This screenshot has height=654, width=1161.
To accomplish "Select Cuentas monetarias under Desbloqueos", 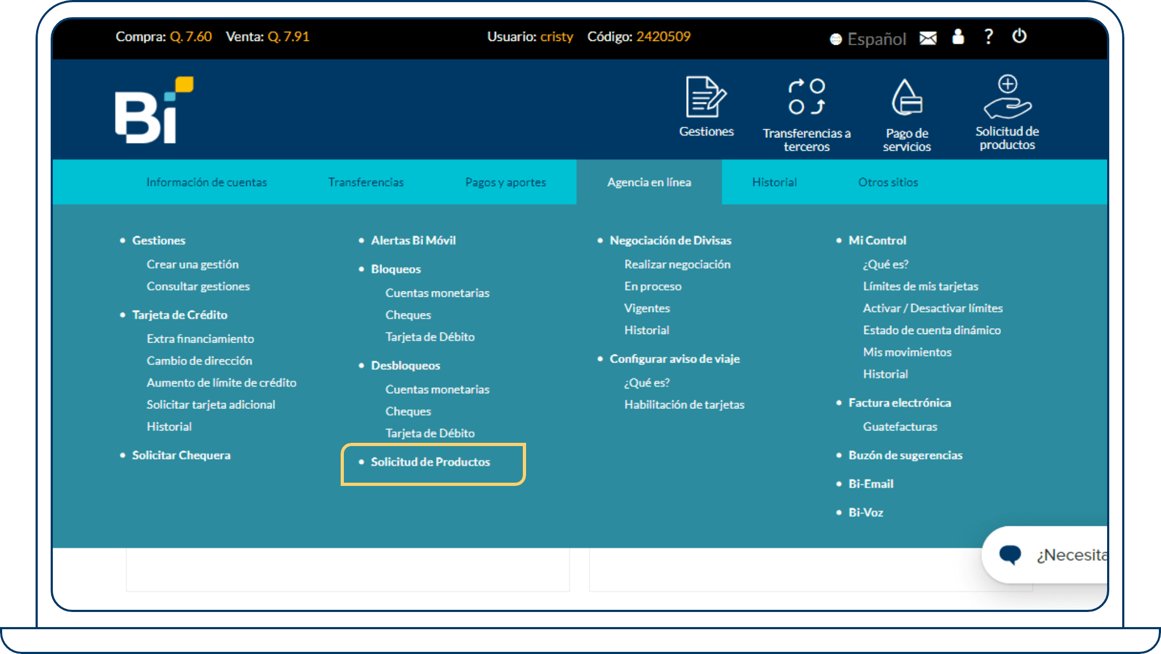I will 437,389.
